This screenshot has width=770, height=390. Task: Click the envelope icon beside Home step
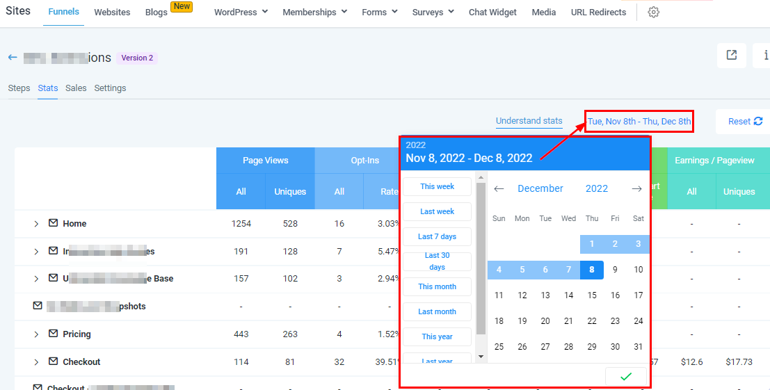53,223
